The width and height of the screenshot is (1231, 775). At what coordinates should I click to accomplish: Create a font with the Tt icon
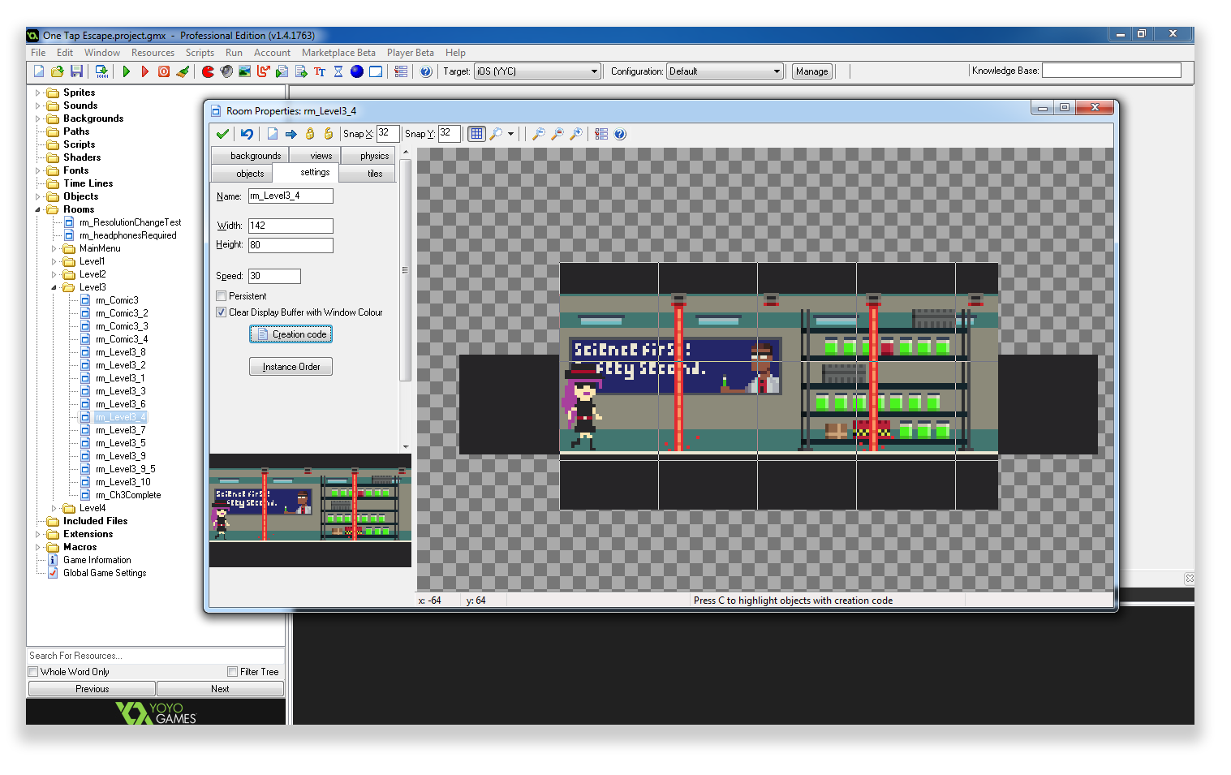click(320, 71)
